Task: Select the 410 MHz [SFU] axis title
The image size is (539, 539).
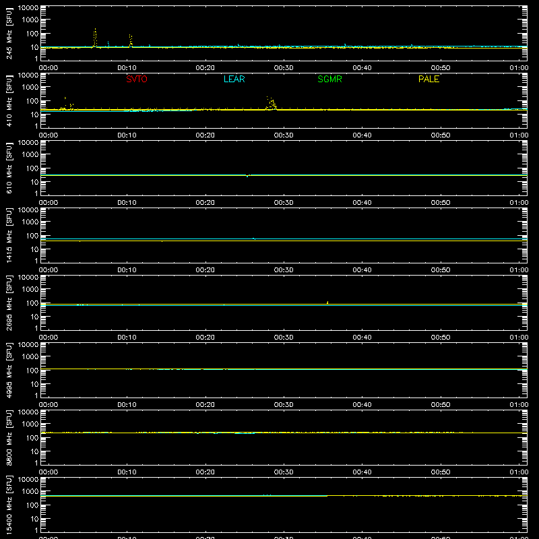Action: (x=9, y=100)
